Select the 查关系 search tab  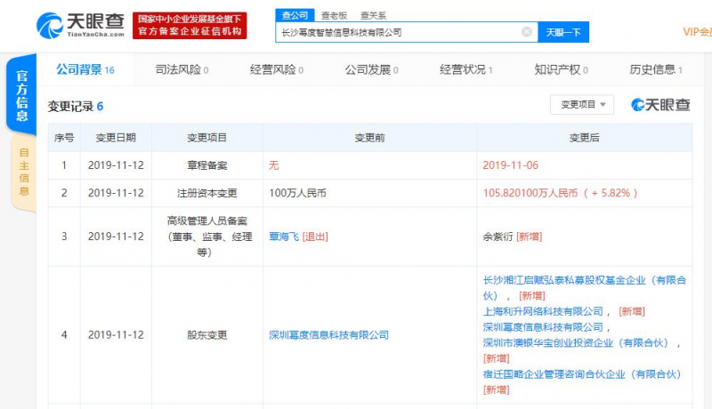pyautogui.click(x=373, y=15)
